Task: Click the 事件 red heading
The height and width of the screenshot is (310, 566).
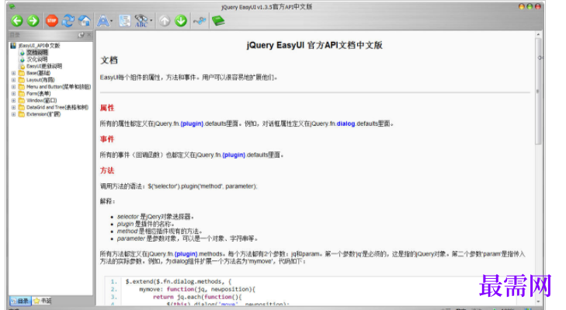Action: (x=107, y=139)
